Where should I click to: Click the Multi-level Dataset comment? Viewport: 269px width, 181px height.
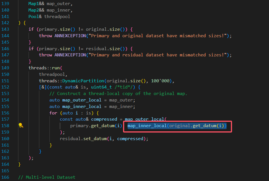coord(47,177)
